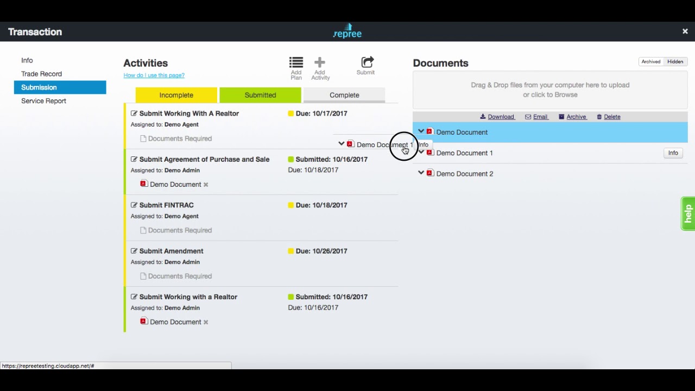Image resolution: width=695 pixels, height=391 pixels.
Task: Edit the Submit FINTRAC activity
Action: point(134,205)
